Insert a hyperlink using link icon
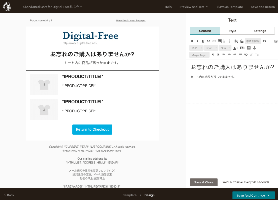Image resolution: width=278 pixels, height=200 pixels. 208,41
